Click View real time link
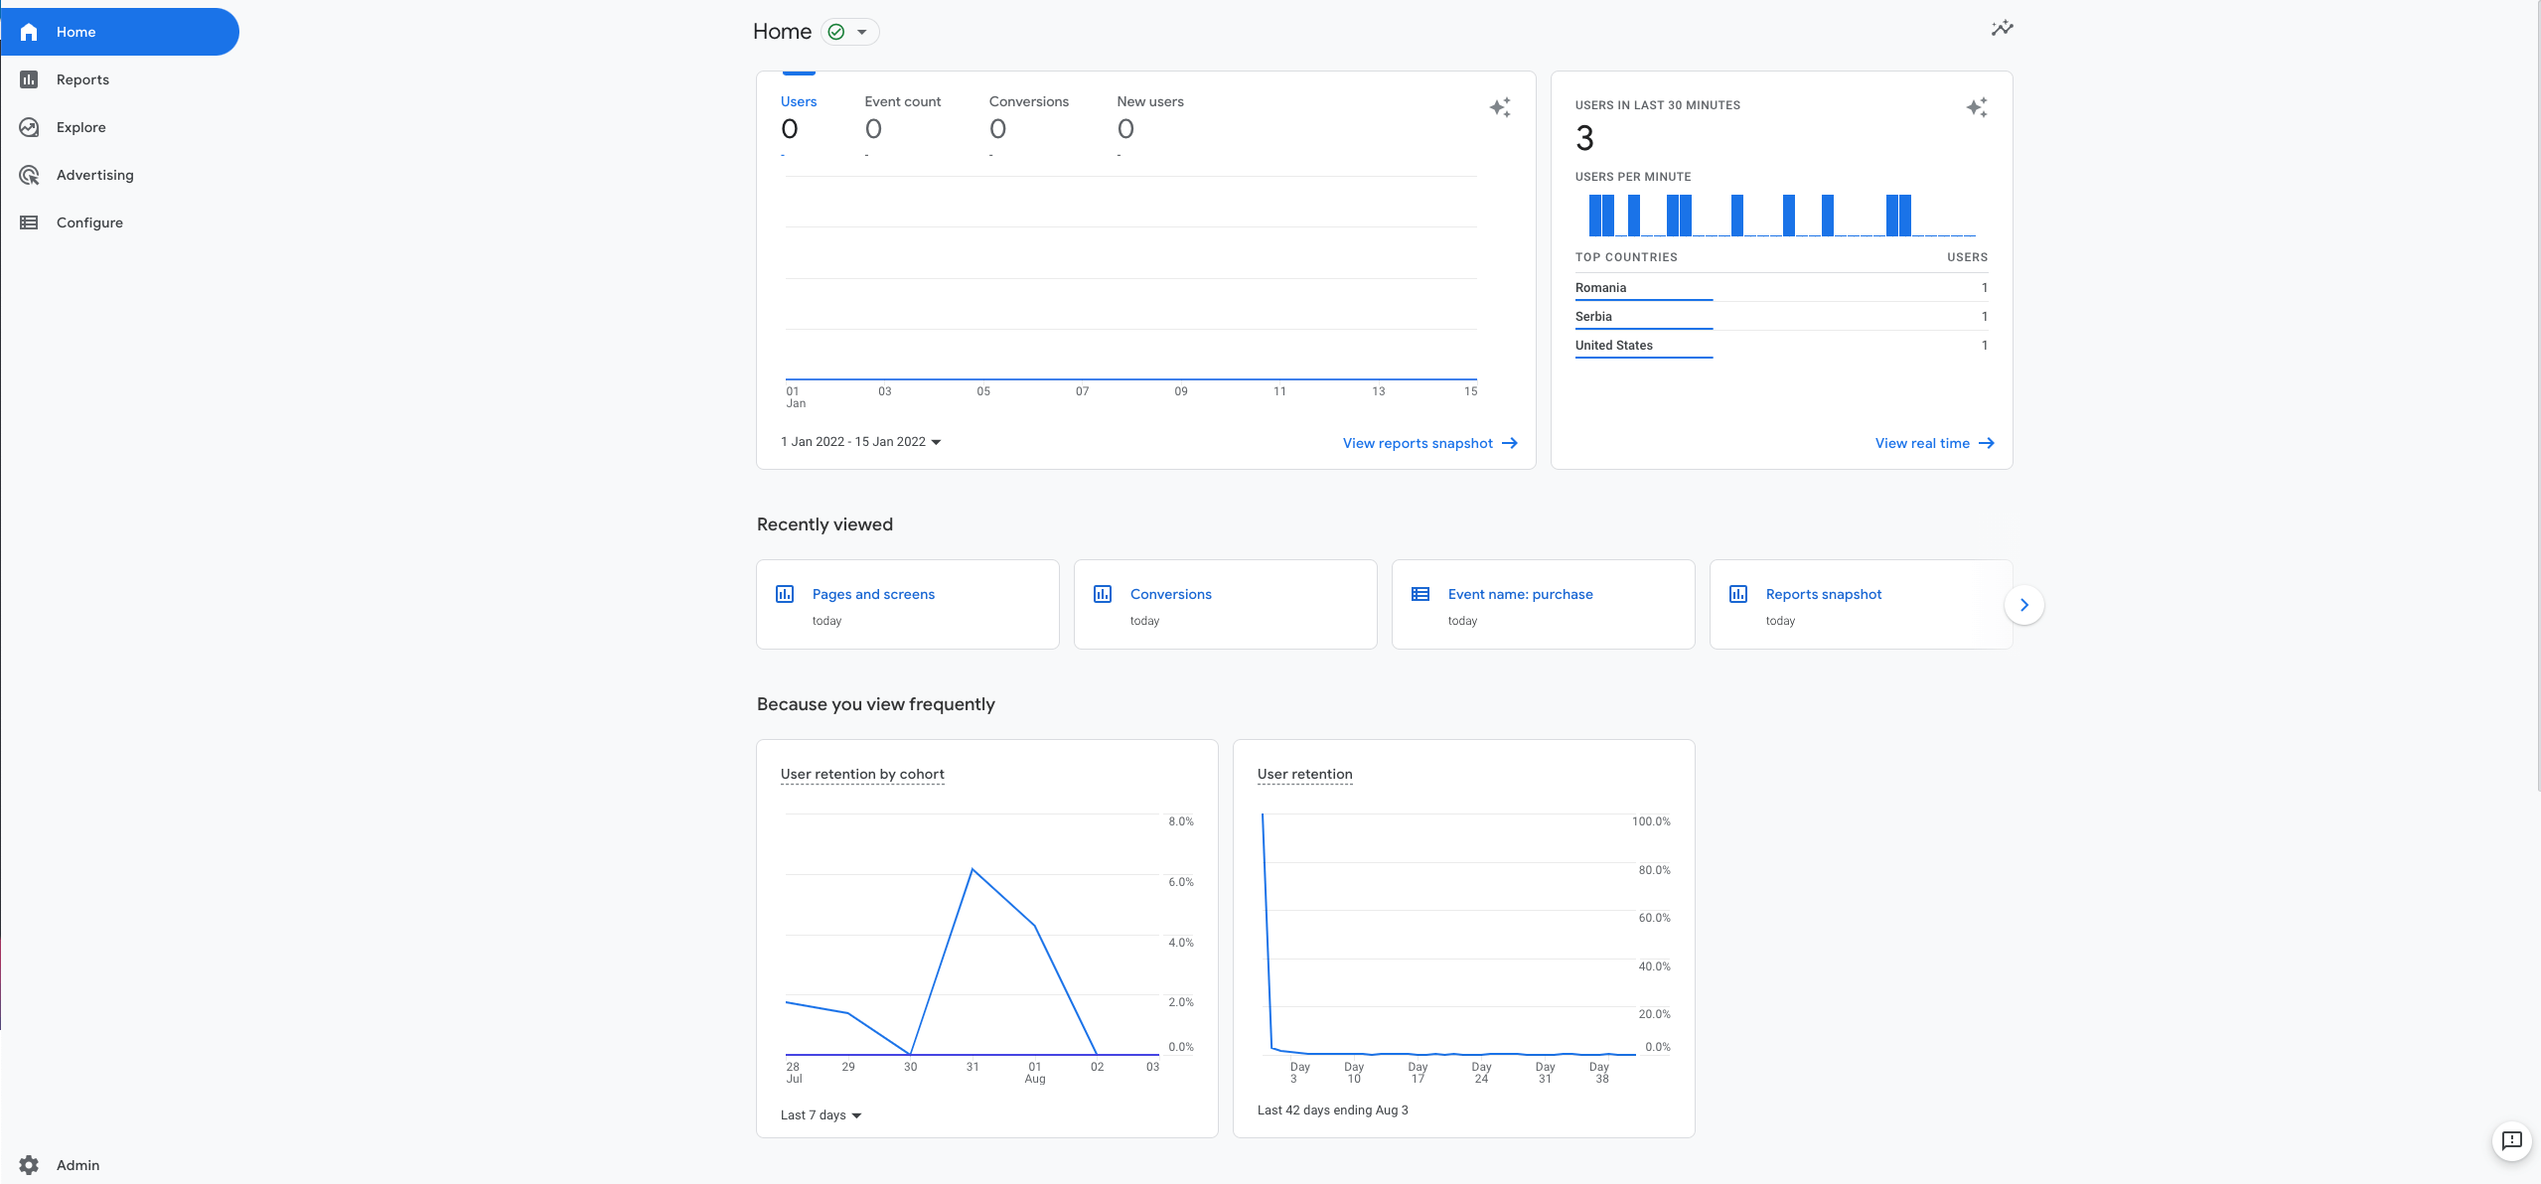The width and height of the screenshot is (2541, 1184). [1934, 443]
